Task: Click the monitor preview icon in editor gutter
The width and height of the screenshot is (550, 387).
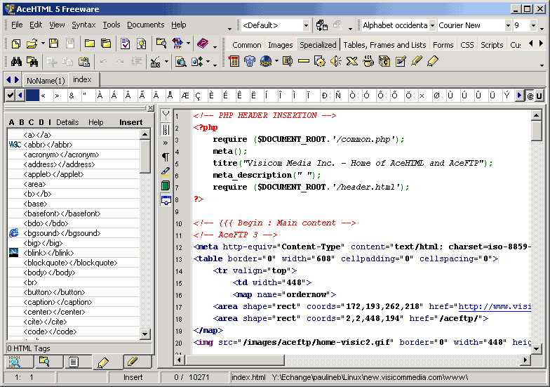Action: (x=166, y=200)
